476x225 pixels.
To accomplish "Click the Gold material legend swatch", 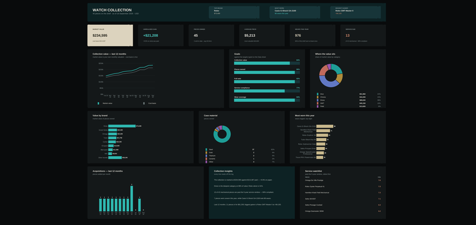I will tap(206, 153).
